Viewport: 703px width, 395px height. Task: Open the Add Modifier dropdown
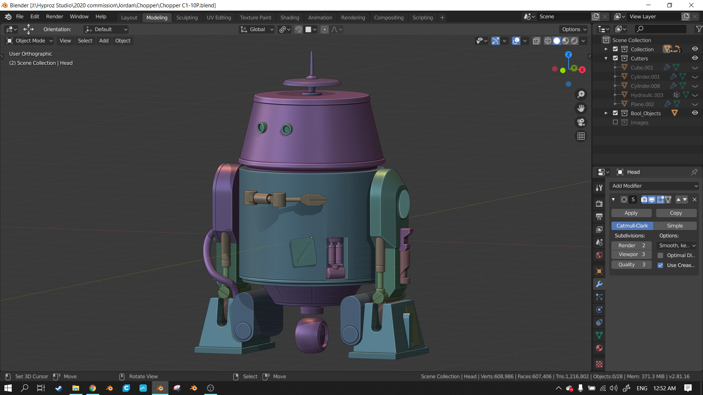tap(654, 186)
